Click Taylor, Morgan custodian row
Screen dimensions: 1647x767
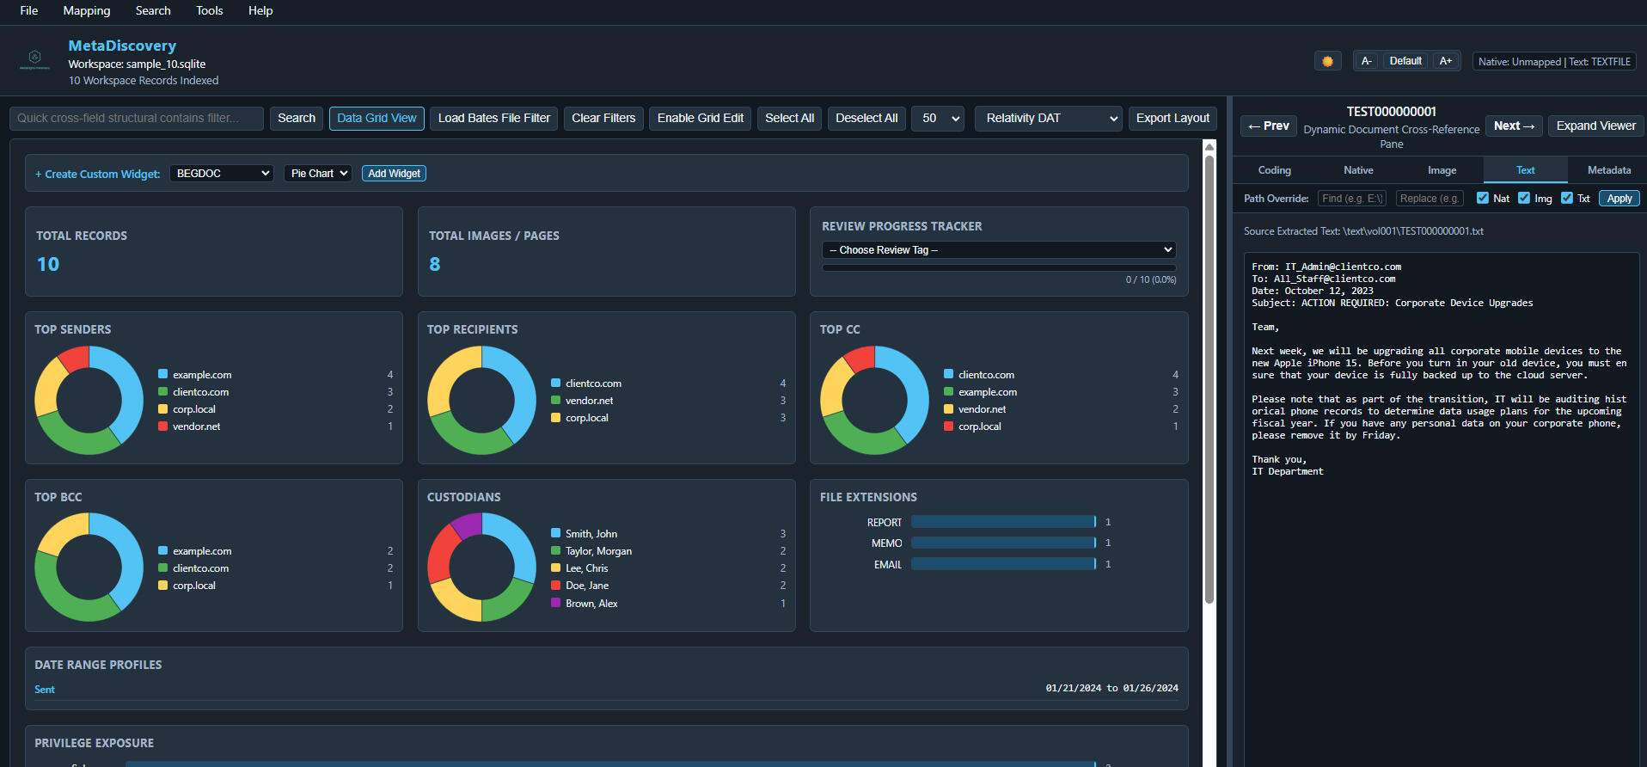pos(668,551)
